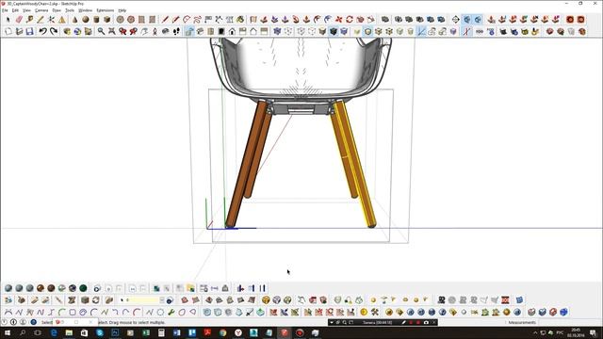Viewport: 603px width, 339px height.
Task: Activate the Walk footprints tool
Action: coord(176,31)
